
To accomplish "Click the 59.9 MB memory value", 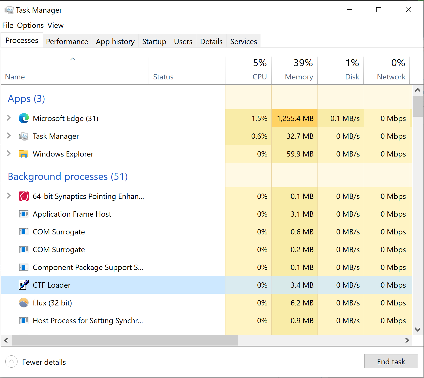I will click(x=300, y=154).
